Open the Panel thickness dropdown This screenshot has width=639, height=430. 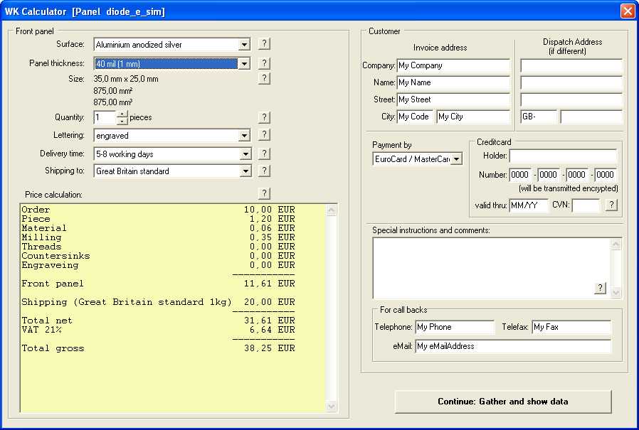[244, 63]
